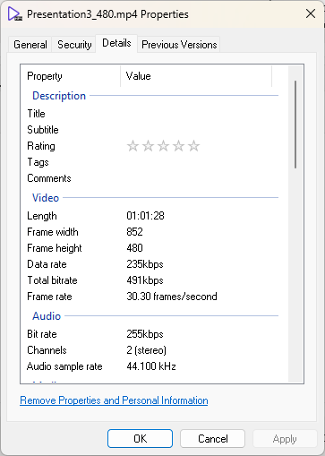325x456 pixels.
Task: Select the Data rate value 235kbps
Action: pos(145,264)
